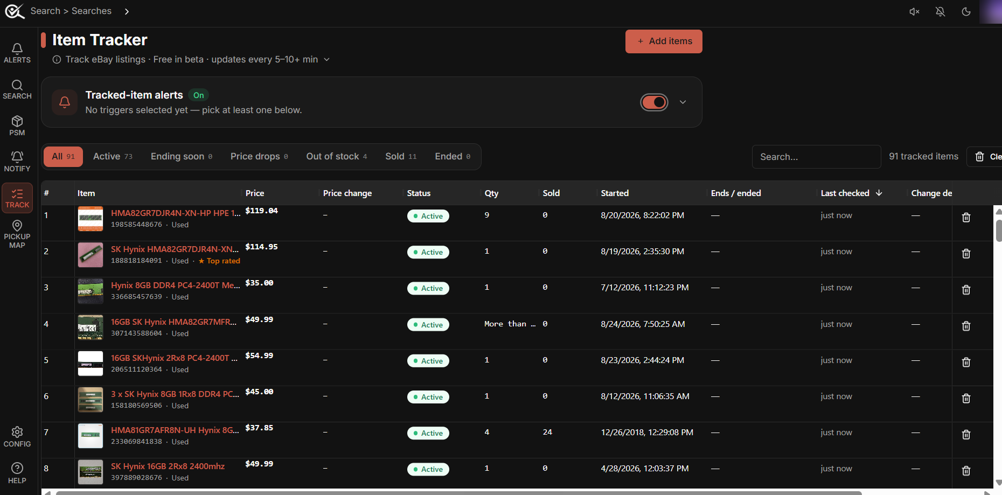Click the tracked items Search field

816,157
